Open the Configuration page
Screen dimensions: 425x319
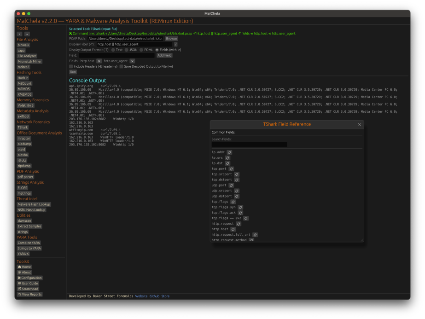pyautogui.click(x=30, y=278)
